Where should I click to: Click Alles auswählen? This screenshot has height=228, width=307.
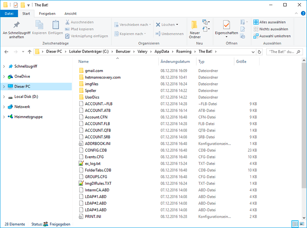(270, 22)
